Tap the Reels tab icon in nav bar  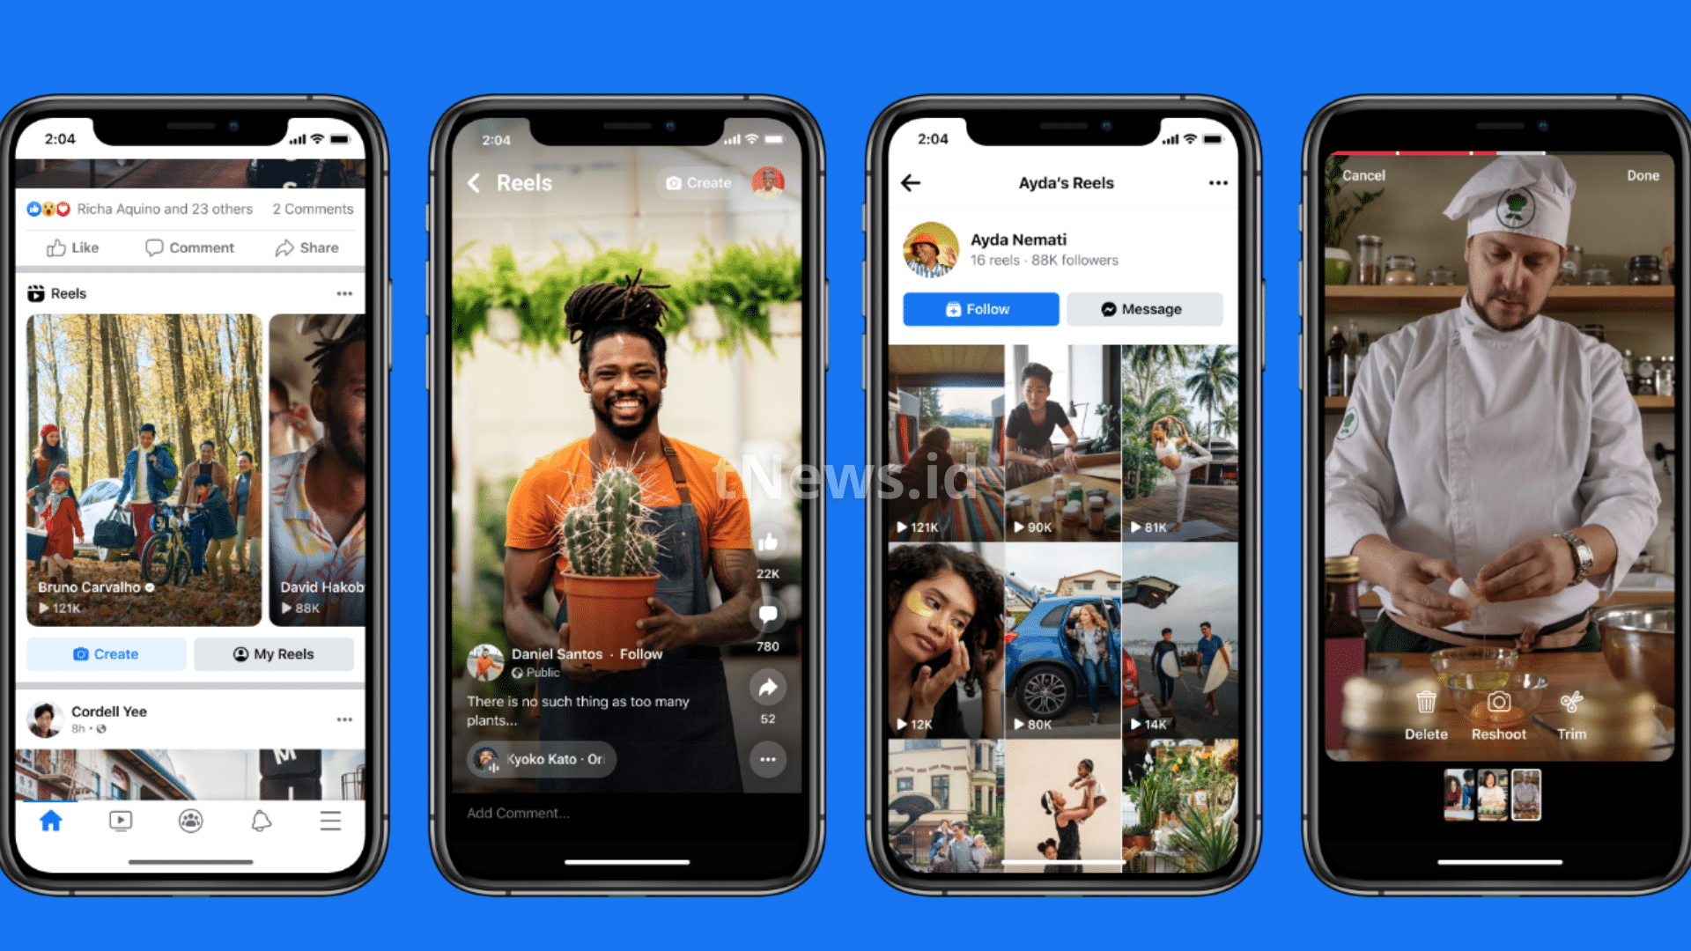(x=122, y=821)
